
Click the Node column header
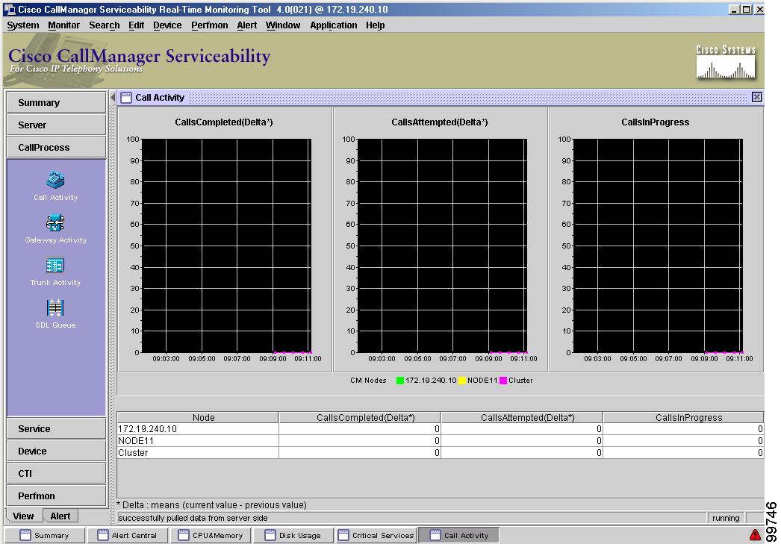click(198, 418)
